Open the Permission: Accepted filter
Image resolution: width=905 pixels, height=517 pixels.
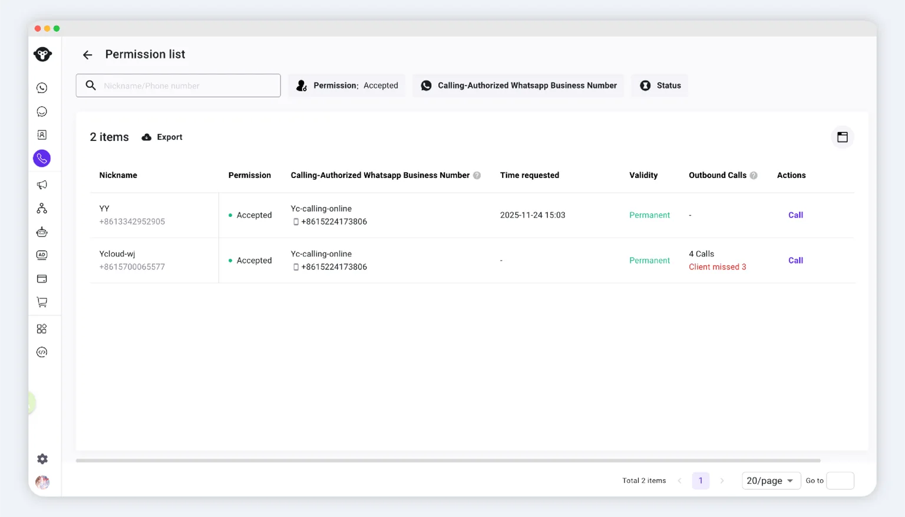[347, 85]
